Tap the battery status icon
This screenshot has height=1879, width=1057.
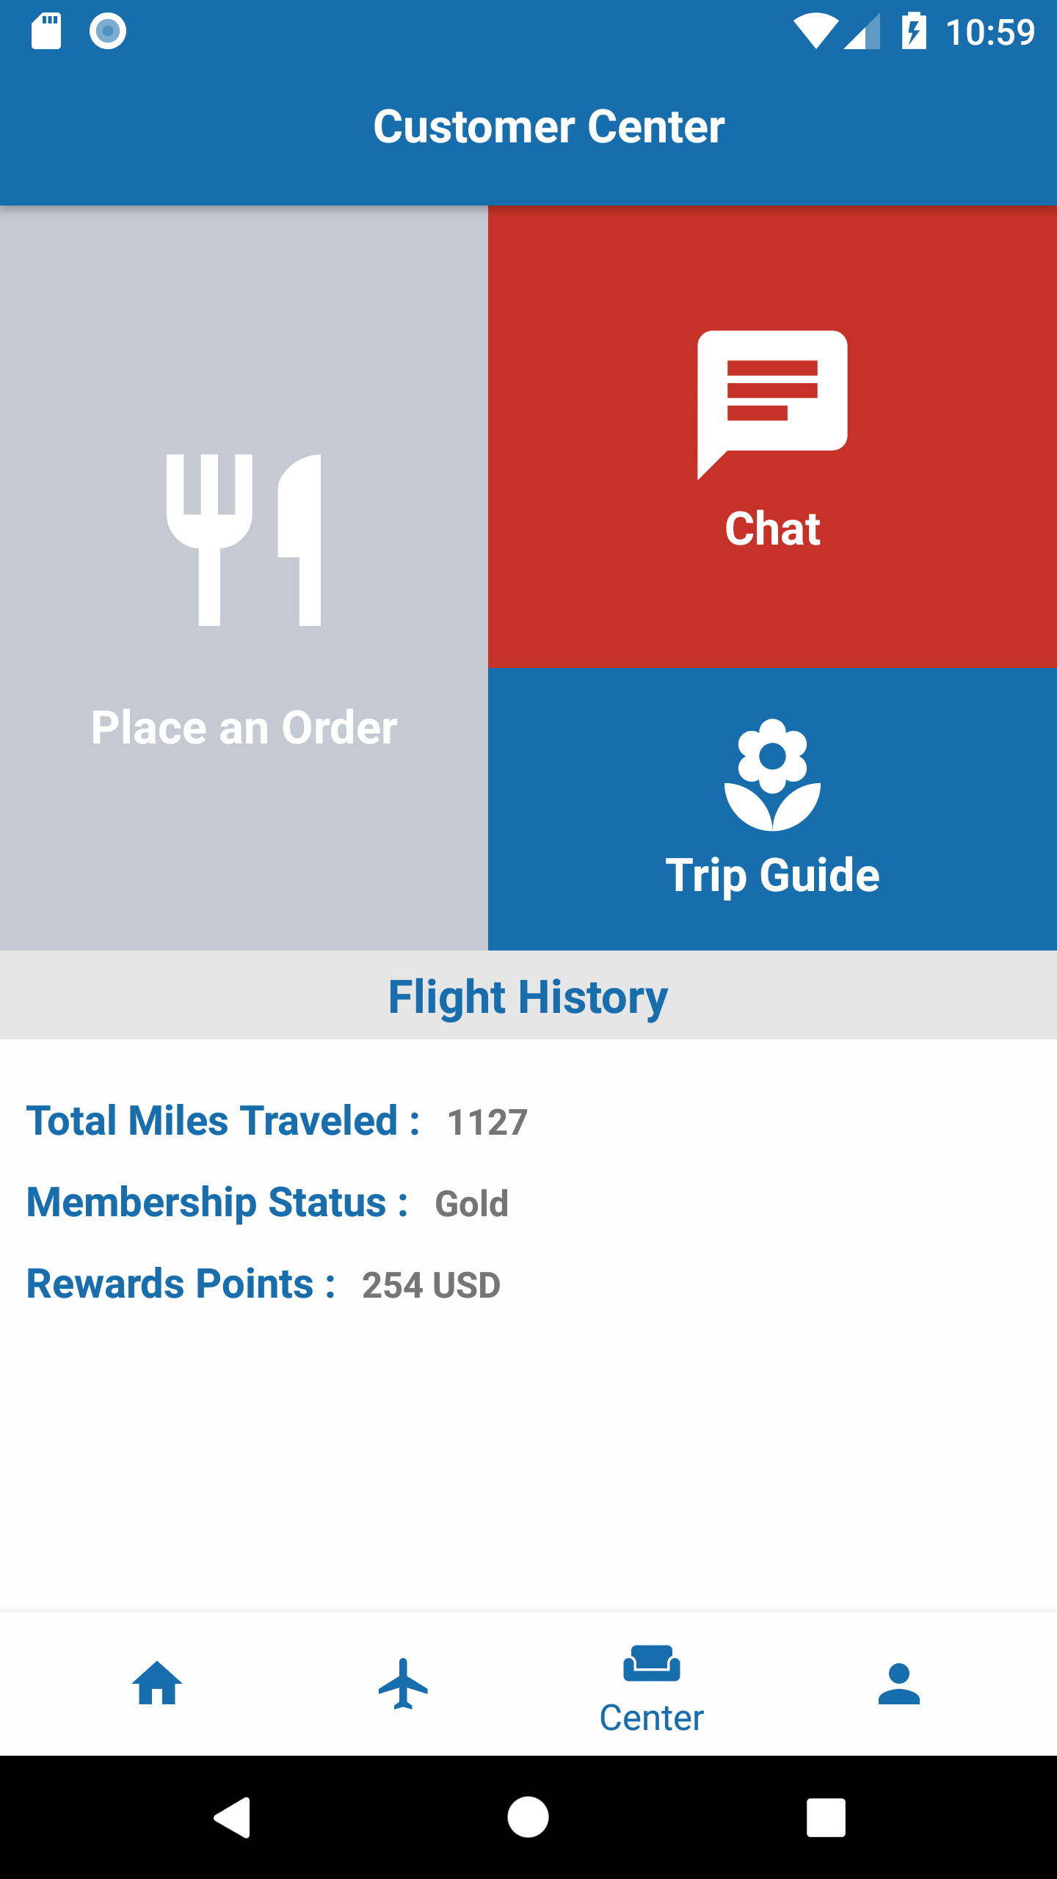pyautogui.click(x=913, y=31)
